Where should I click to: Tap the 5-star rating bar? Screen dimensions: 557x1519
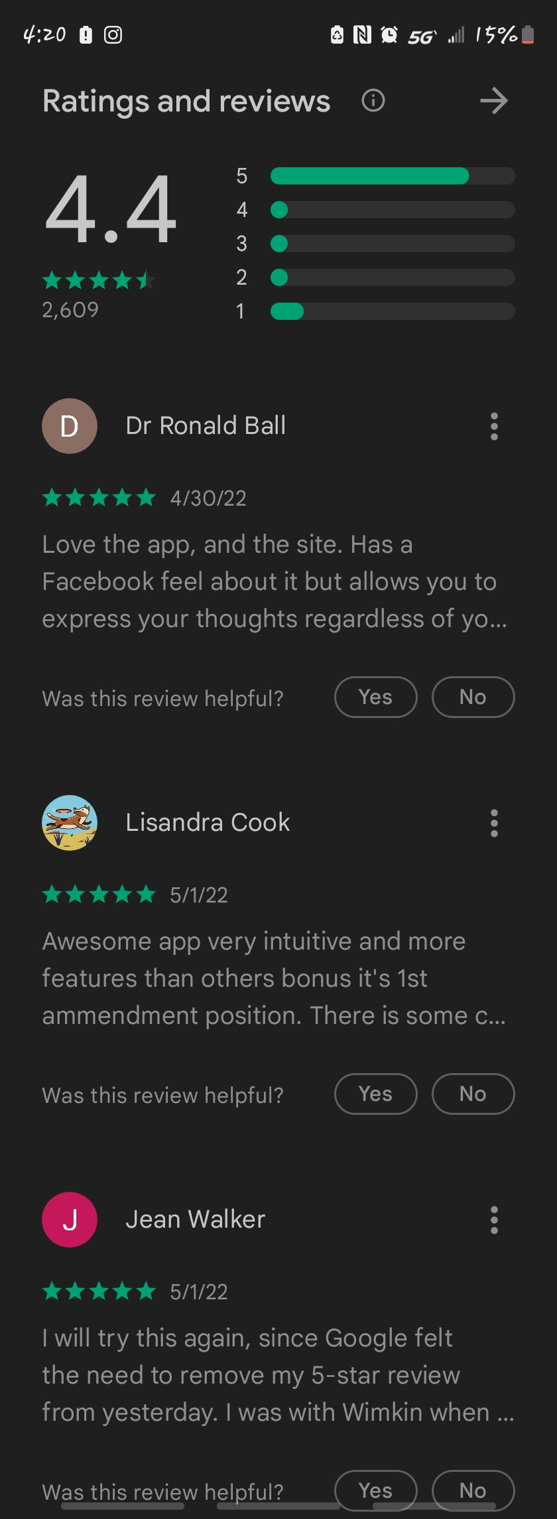393,176
